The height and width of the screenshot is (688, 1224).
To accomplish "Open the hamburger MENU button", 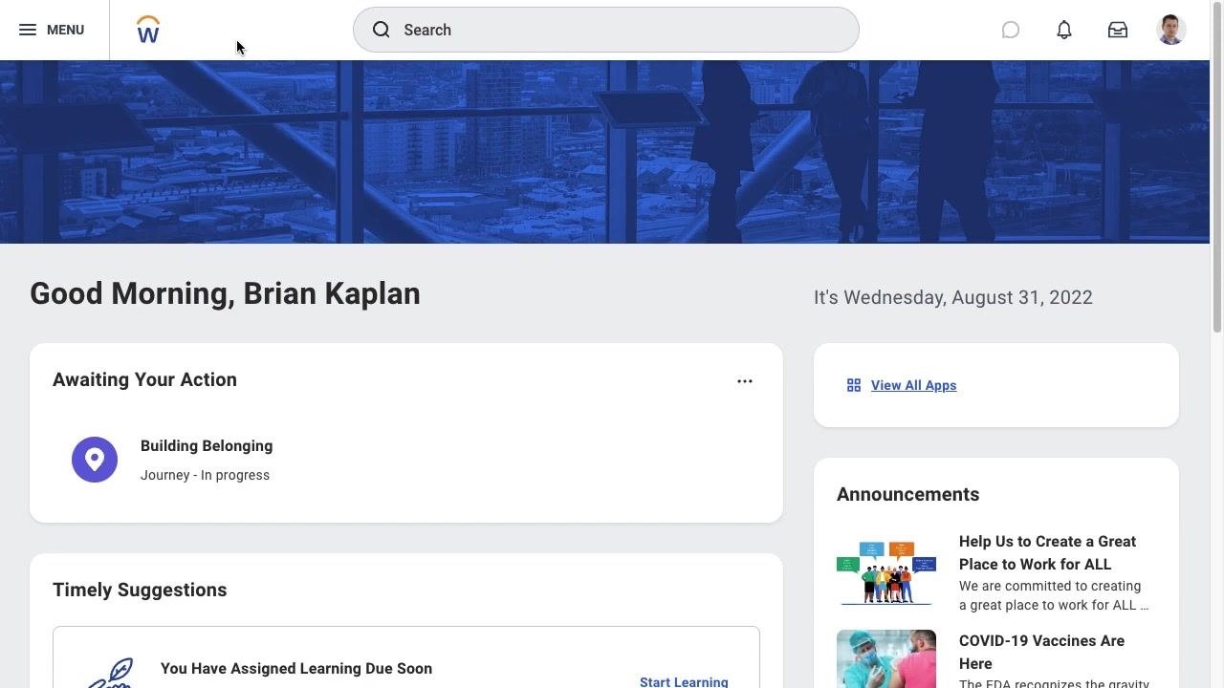I will (52, 30).
